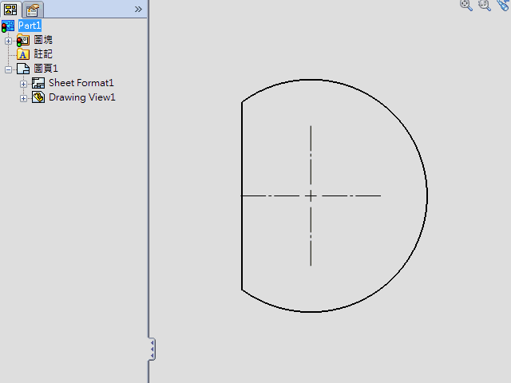Click the 圖塊 folder icon
The image size is (511, 383).
(23, 41)
